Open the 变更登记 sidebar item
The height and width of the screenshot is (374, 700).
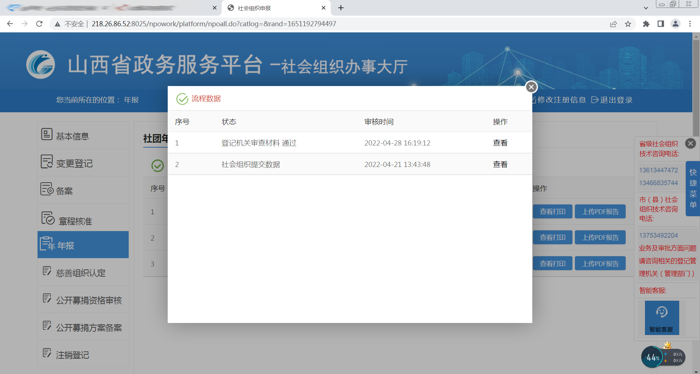[x=74, y=163]
